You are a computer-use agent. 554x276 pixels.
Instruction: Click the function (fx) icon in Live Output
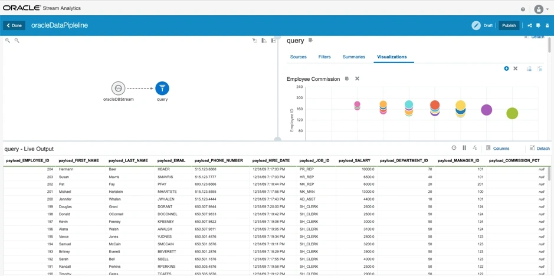[x=474, y=148]
